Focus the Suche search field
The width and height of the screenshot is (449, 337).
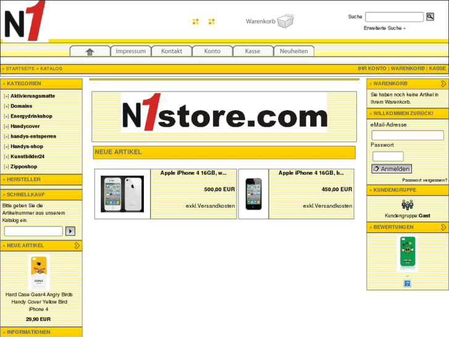pyautogui.click(x=394, y=17)
